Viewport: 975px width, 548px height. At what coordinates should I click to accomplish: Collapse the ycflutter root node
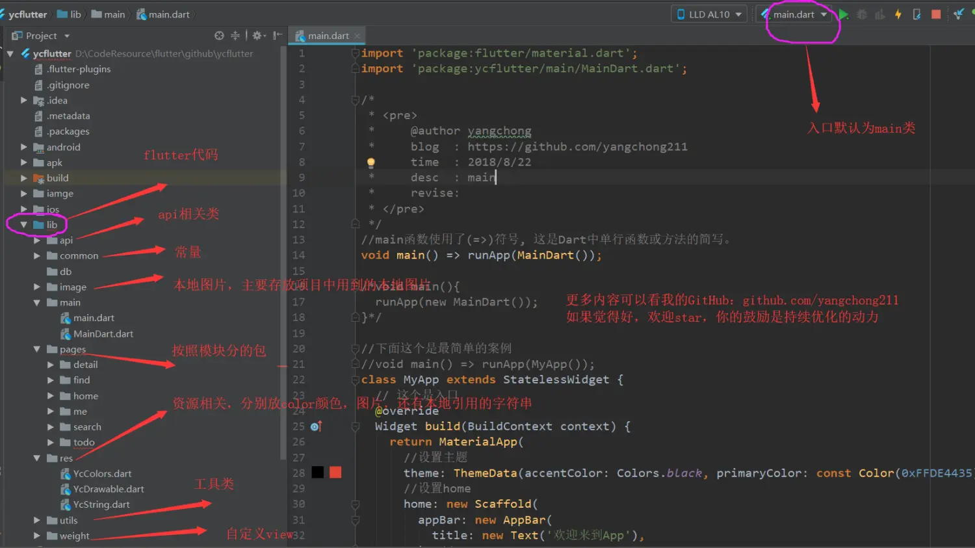click(x=10, y=53)
